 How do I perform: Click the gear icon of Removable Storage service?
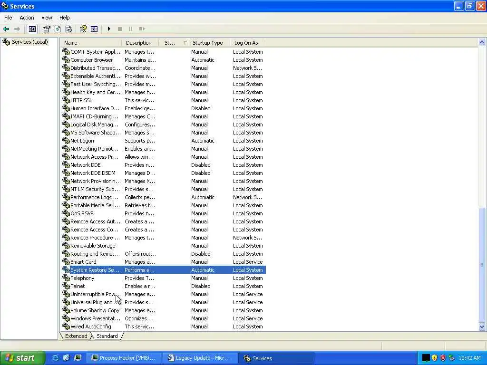click(x=66, y=245)
